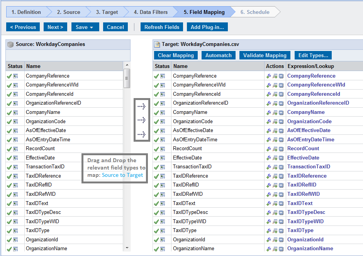Add expression for target TaxIDTypeWID row
Screen dimensions: 363x256
tap(269, 222)
